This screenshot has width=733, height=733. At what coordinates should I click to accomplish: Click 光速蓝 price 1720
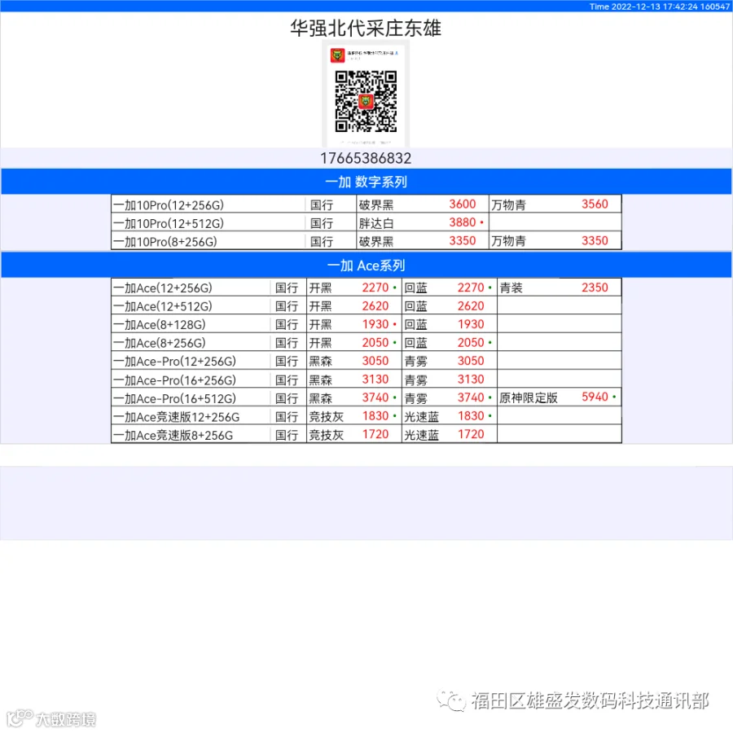click(x=471, y=433)
